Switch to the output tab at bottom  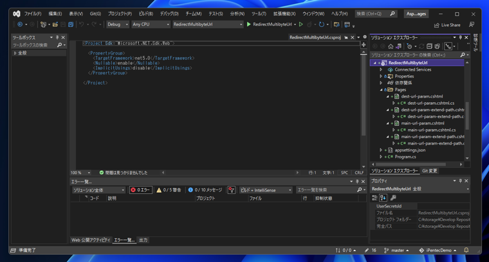[143, 240]
